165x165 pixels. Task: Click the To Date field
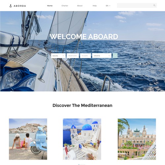[x=85, y=56]
